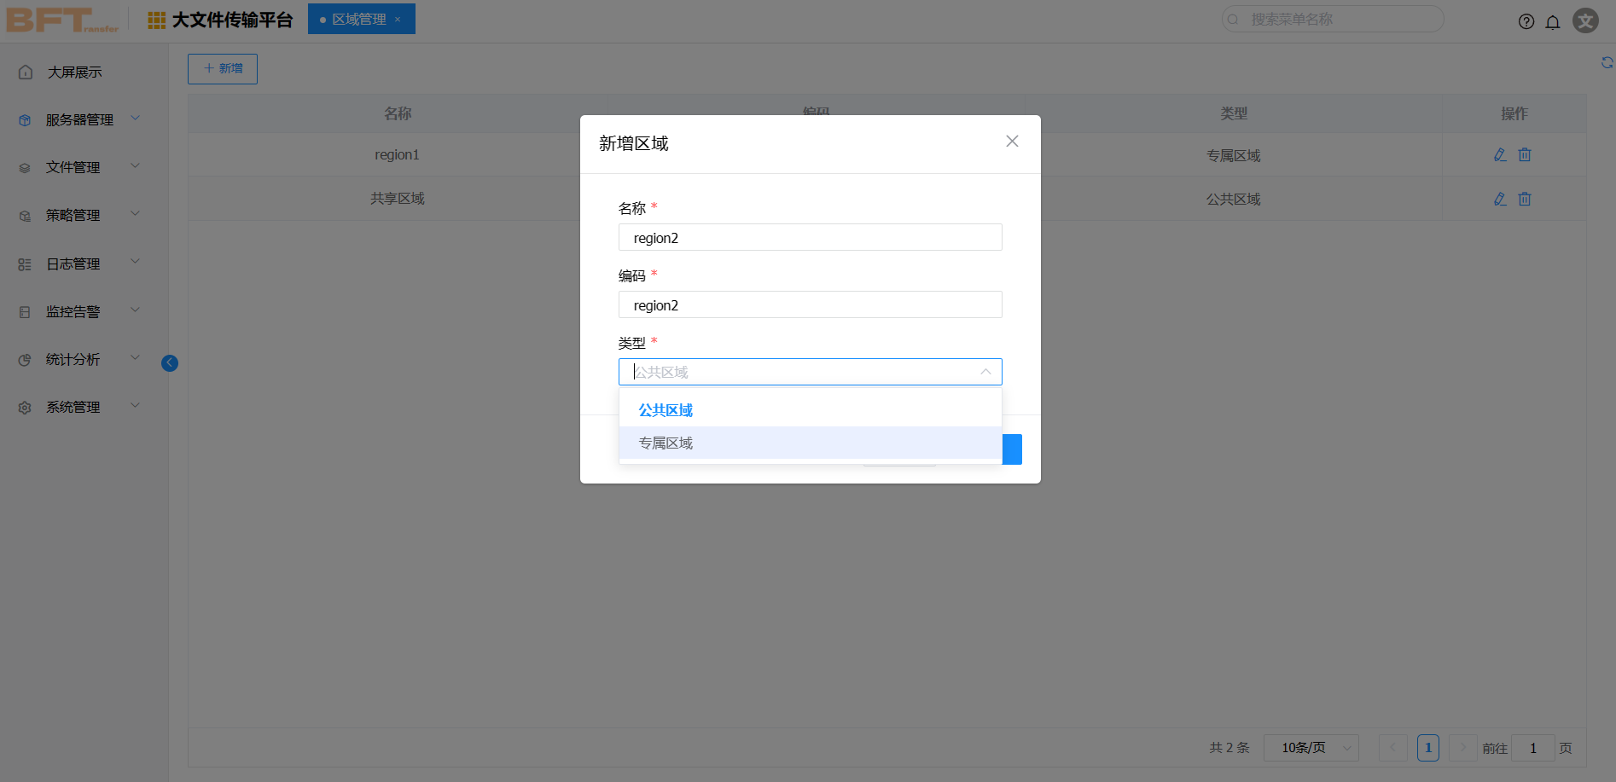Click the delete trash icon for 共享区域
The height and width of the screenshot is (782, 1616).
tap(1525, 198)
